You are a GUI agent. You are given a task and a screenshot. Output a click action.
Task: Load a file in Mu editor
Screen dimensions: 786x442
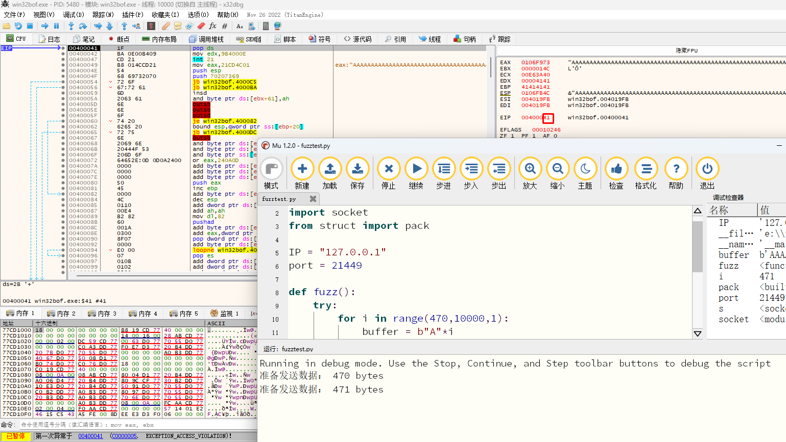(x=330, y=173)
